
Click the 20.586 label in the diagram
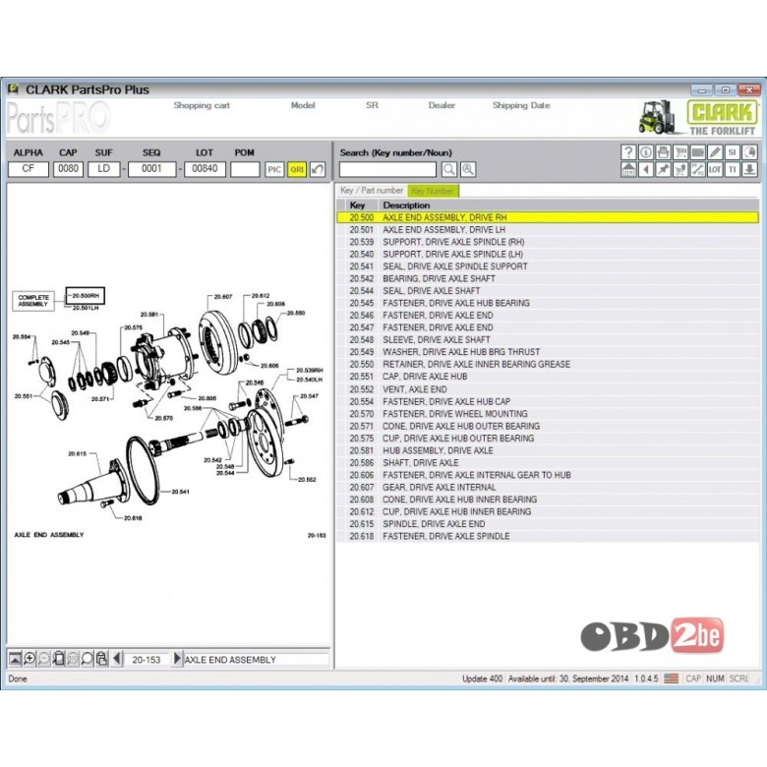tap(193, 408)
